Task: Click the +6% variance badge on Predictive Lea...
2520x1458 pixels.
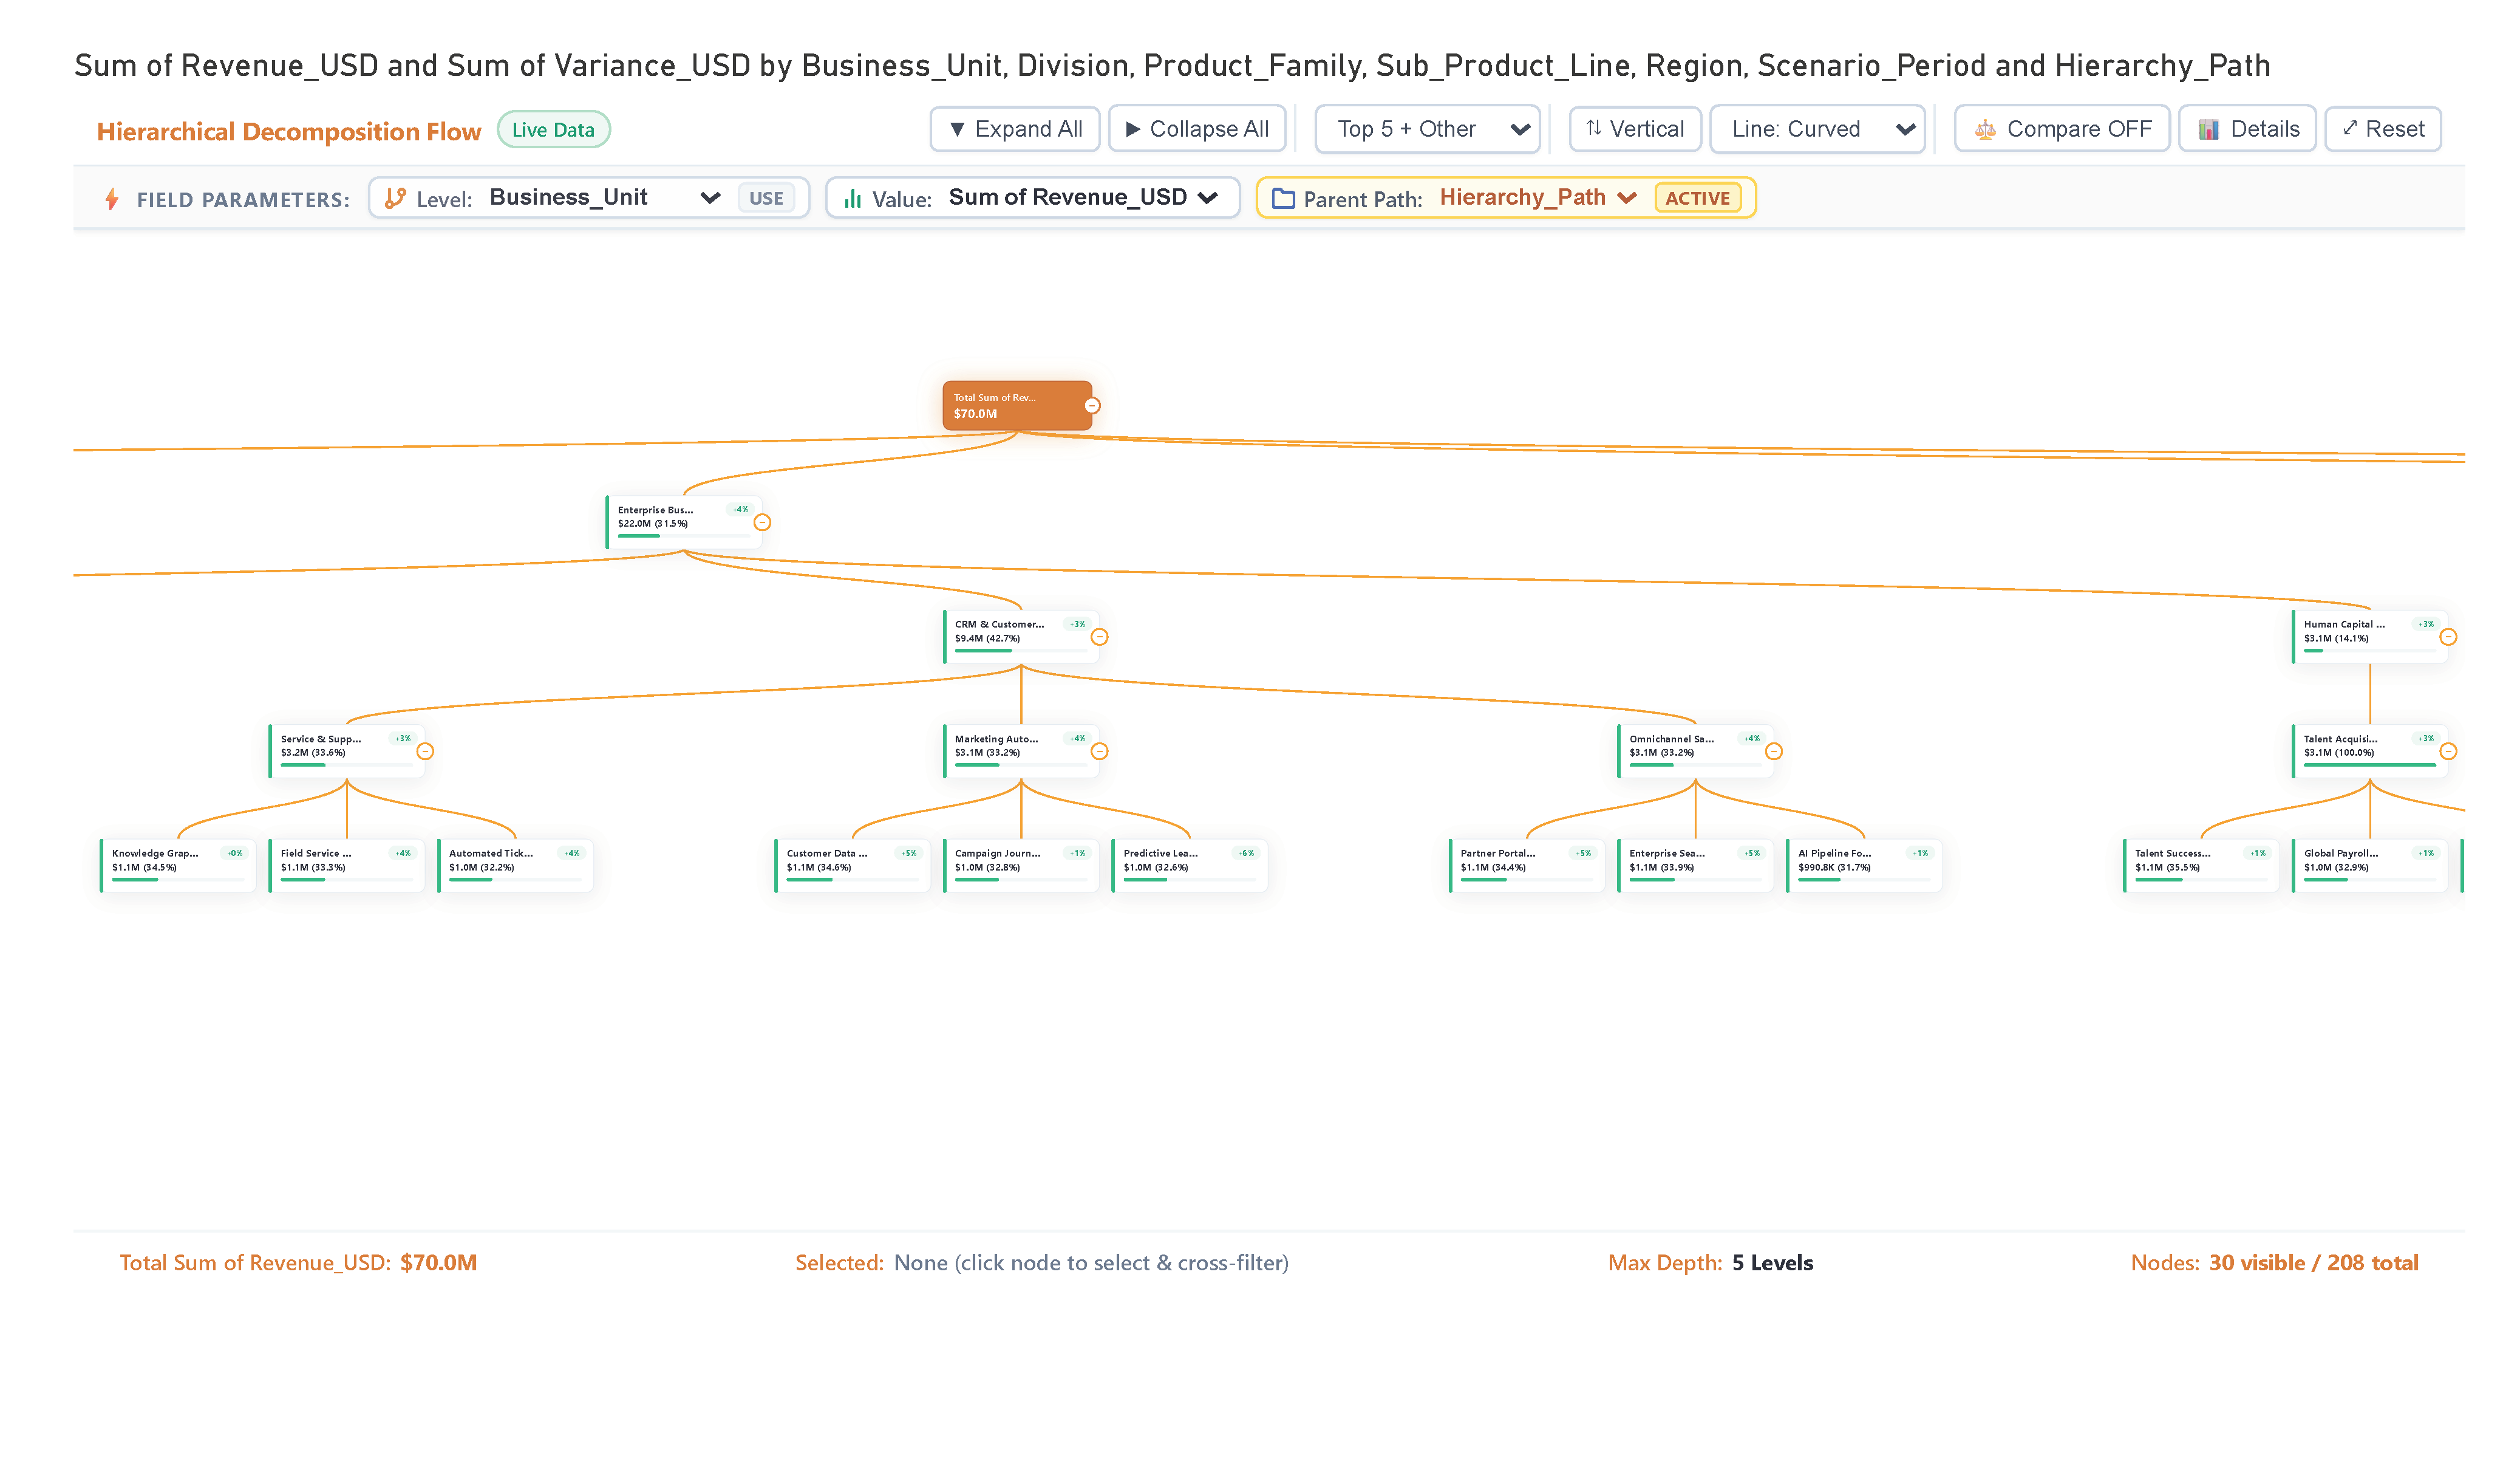Action: [x=1246, y=854]
